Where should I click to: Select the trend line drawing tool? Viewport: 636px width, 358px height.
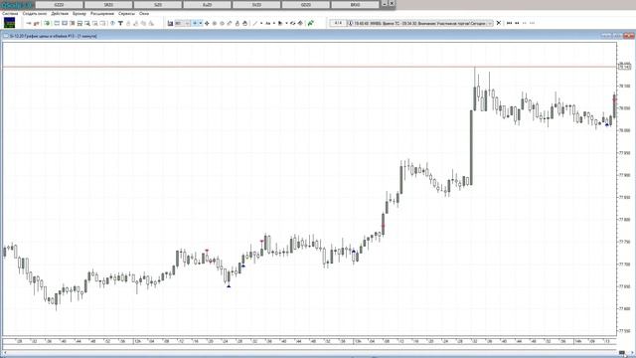coord(255,24)
